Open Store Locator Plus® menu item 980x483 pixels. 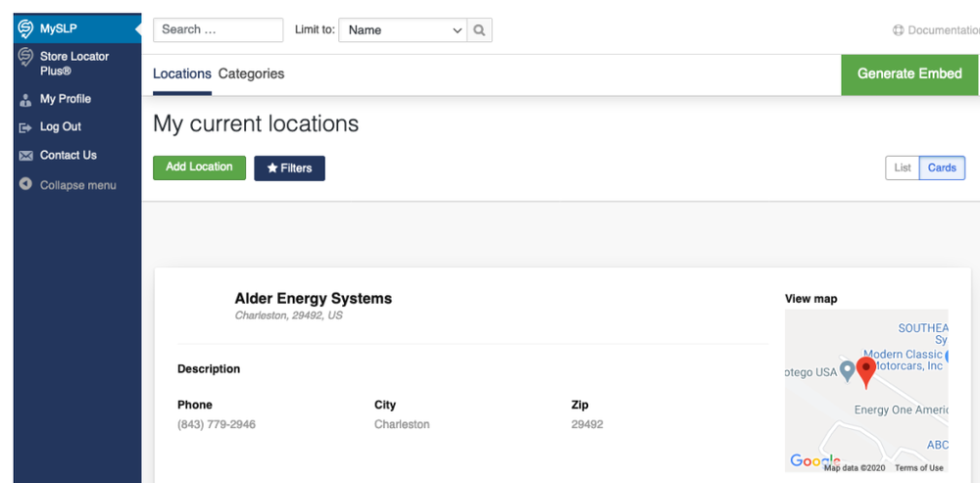click(77, 64)
